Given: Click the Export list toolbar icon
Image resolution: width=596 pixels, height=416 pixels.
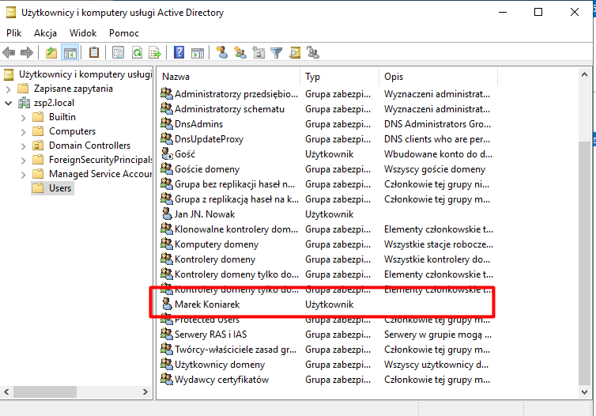Looking at the screenshot, I should [155, 52].
